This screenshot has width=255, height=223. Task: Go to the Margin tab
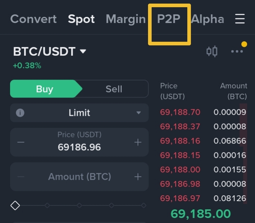point(125,19)
